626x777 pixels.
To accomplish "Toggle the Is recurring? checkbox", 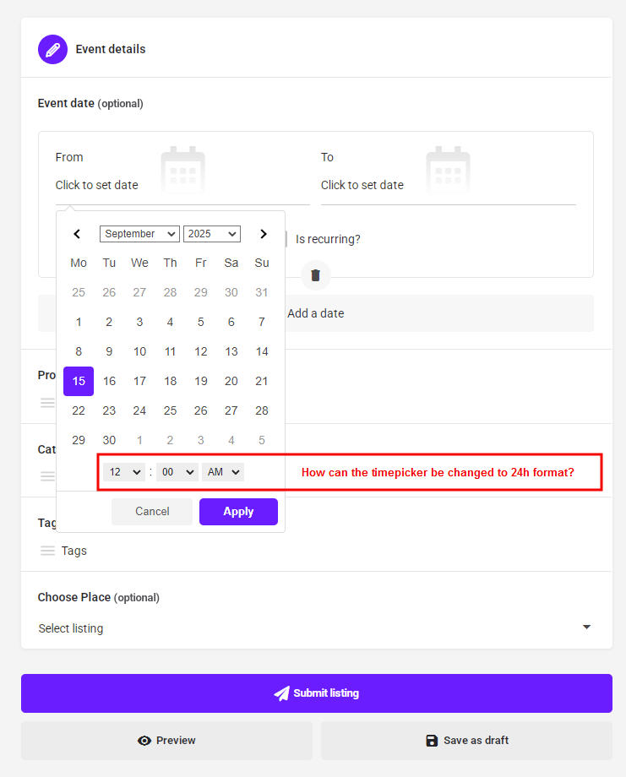I will pyautogui.click(x=286, y=239).
